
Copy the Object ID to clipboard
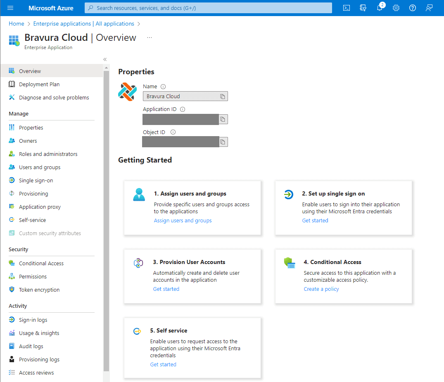(x=223, y=142)
